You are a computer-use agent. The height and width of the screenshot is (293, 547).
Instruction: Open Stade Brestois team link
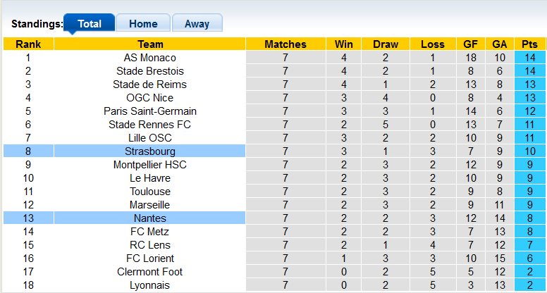pyautogui.click(x=150, y=71)
